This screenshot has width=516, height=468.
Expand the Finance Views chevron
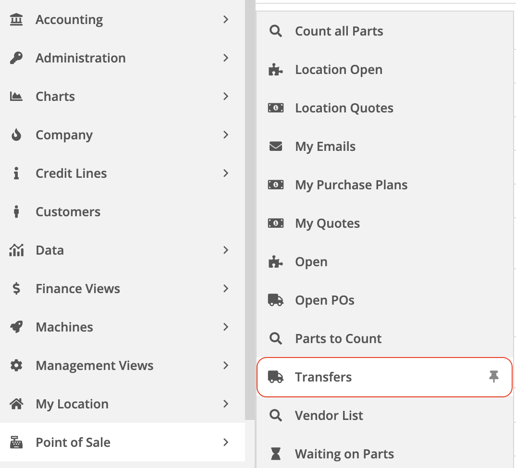click(226, 289)
